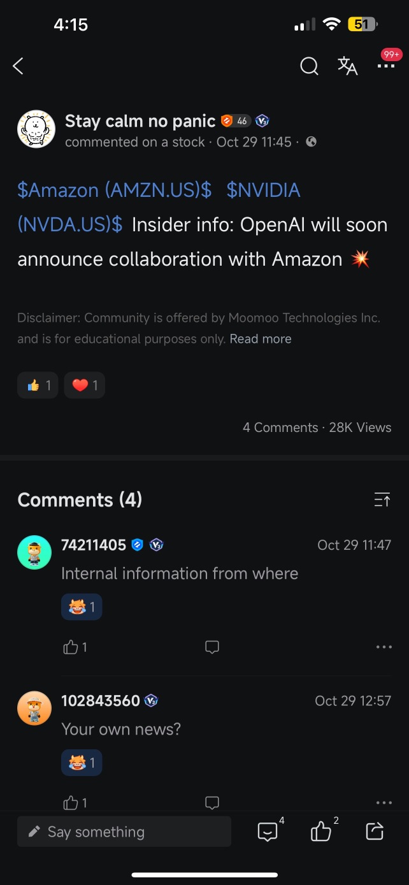Reply to the comment by 74211405
The image size is (409, 885).
[212, 647]
